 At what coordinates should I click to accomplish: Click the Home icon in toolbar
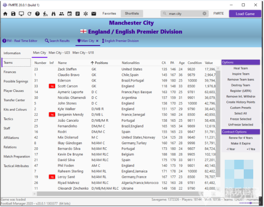point(5,14)
